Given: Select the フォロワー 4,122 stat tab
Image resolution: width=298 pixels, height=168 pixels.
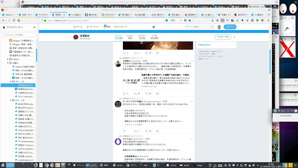Looking at the screenshot, I should [142, 37].
